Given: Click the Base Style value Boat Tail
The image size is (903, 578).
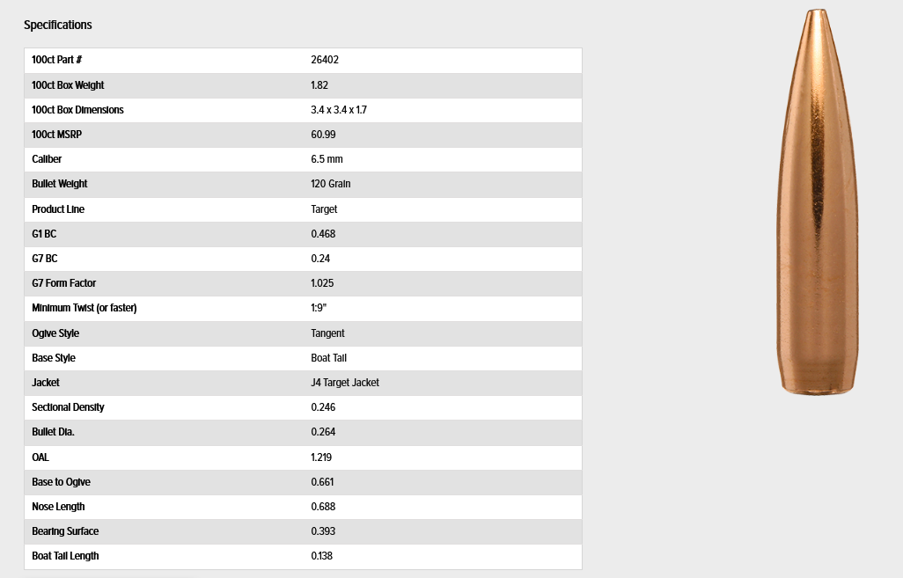Looking at the screenshot, I should coord(329,358).
